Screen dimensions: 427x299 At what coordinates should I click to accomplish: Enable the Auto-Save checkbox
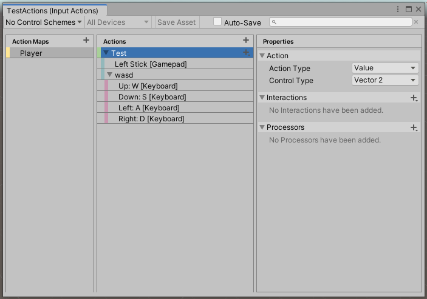217,22
